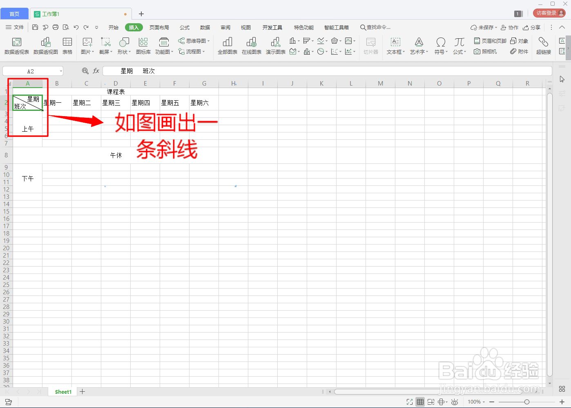
Task: Switch to the 视图 tab
Action: pos(246,27)
